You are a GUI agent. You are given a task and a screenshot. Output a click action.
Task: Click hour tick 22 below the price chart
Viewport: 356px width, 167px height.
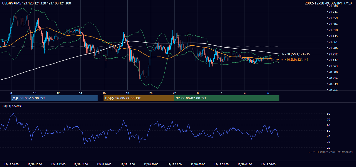(174, 93)
